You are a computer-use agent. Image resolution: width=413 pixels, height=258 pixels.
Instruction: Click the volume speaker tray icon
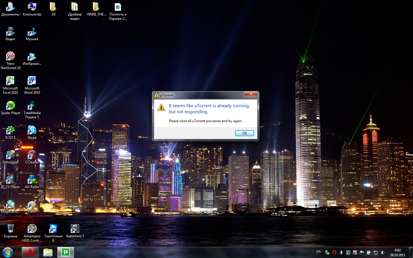tap(383, 252)
